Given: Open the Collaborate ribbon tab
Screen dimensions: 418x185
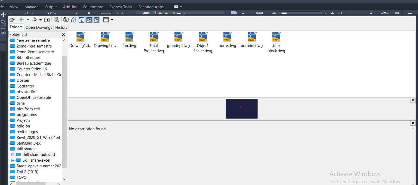Looking at the screenshot, I should tap(93, 7).
